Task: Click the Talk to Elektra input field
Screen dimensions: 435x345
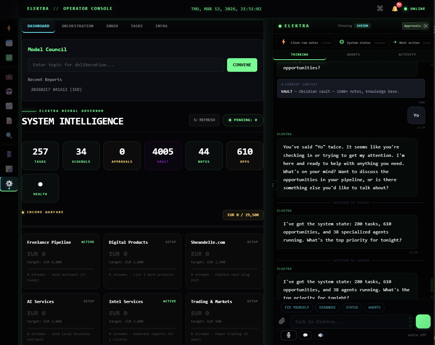Action: [350, 321]
